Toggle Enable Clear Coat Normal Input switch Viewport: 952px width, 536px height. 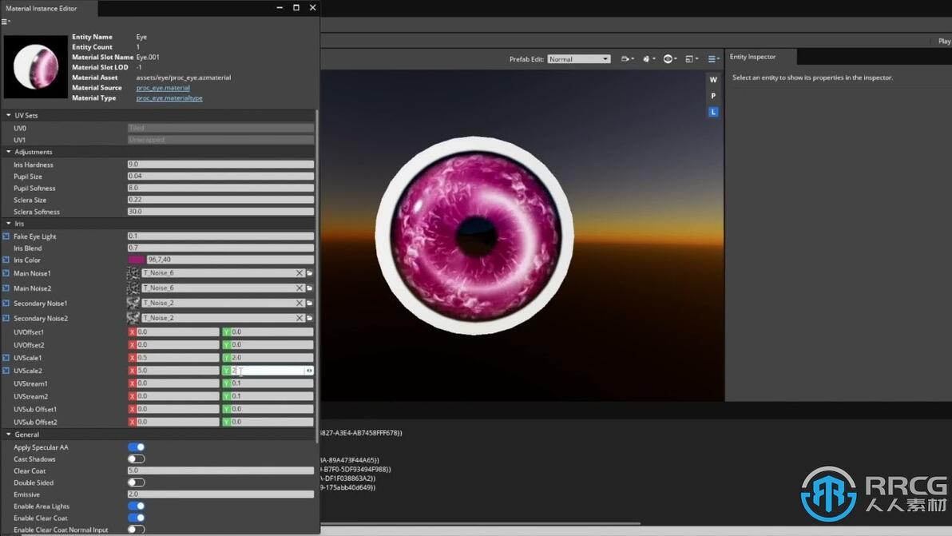click(136, 530)
